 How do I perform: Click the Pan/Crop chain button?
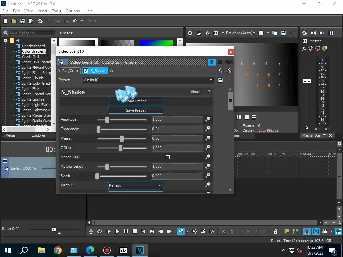pos(70,71)
